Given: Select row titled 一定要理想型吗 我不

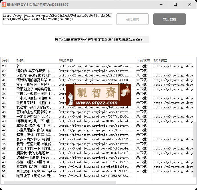Looking at the screenshot, I should (97, 116).
